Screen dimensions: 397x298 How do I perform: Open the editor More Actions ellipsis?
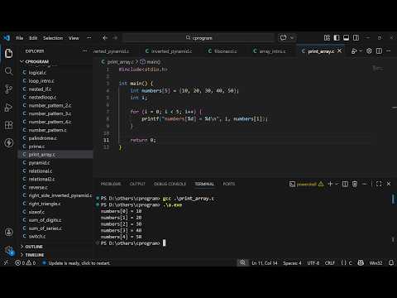(x=389, y=51)
